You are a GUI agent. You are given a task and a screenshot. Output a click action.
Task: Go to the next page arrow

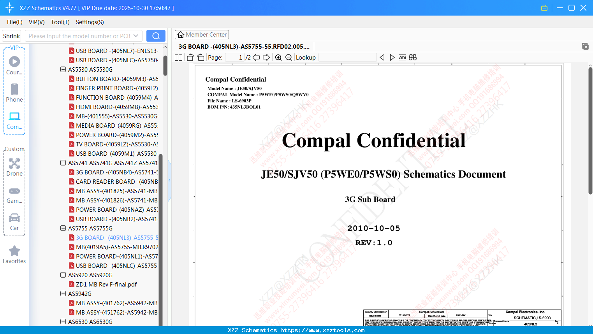click(266, 58)
